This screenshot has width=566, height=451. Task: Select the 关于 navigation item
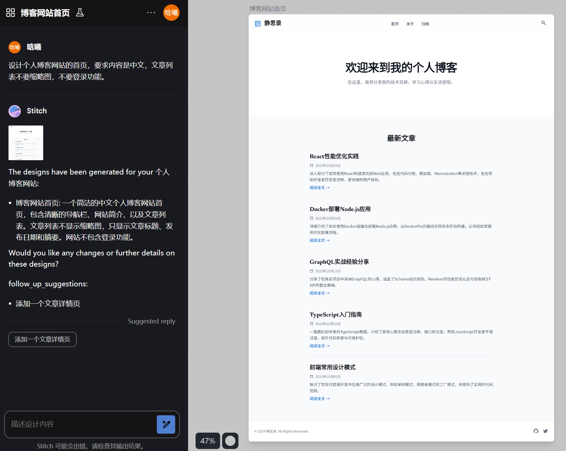410,24
